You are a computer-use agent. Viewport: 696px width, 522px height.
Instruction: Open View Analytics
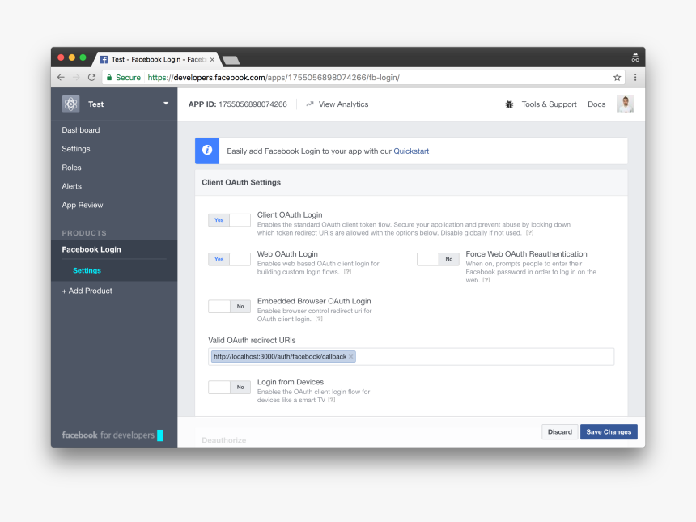coord(337,104)
